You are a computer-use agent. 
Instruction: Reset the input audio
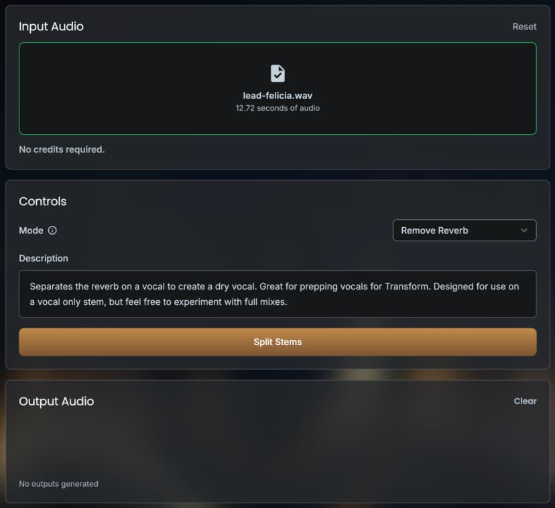(x=524, y=27)
